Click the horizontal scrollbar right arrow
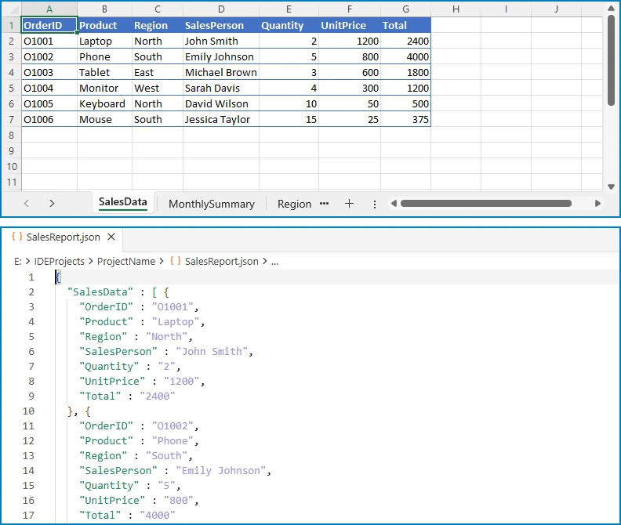 [x=597, y=203]
